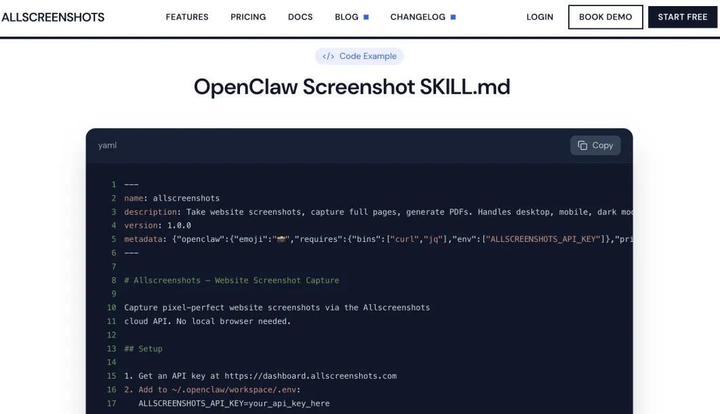Click the dashboard.allscreenshots.com URL line
The image size is (720, 414).
[260, 376]
